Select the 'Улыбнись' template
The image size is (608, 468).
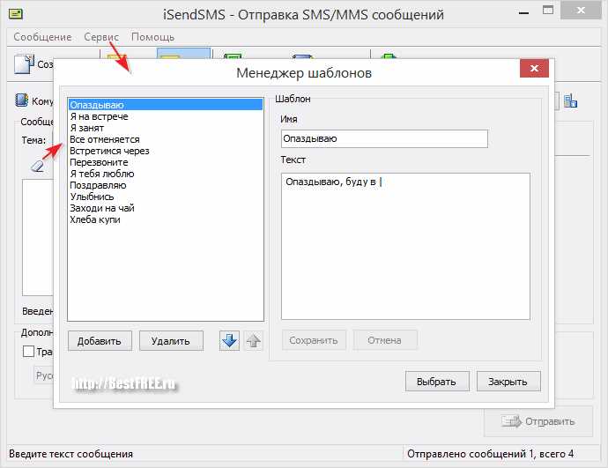166,197
